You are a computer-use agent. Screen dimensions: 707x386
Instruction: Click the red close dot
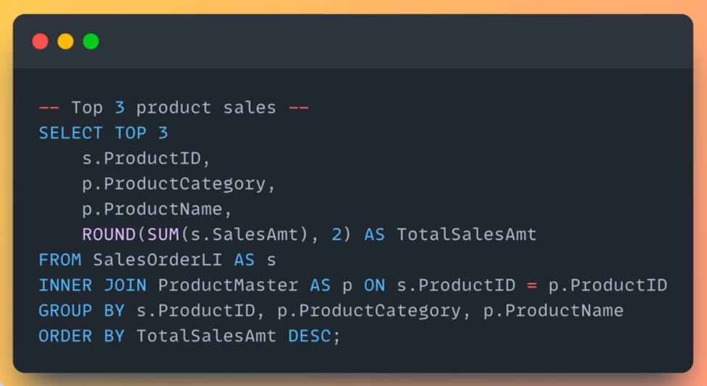tap(41, 41)
